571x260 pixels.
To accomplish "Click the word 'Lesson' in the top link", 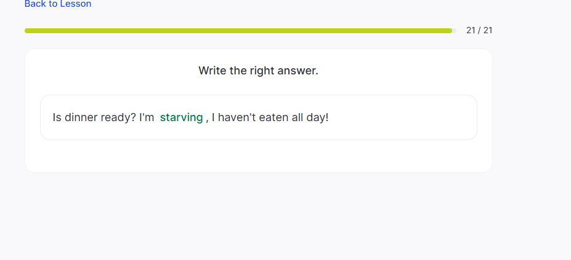I will click(75, 4).
